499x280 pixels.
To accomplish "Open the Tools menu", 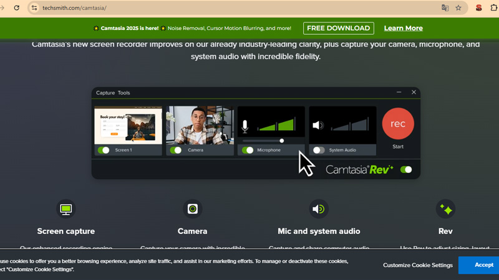I will pos(124,93).
